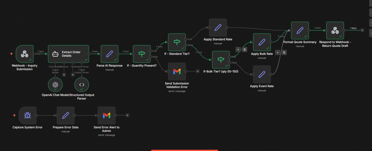This screenshot has height=151, width=372.
Task: Select the If - Standard Tier? node
Action: click(x=177, y=42)
